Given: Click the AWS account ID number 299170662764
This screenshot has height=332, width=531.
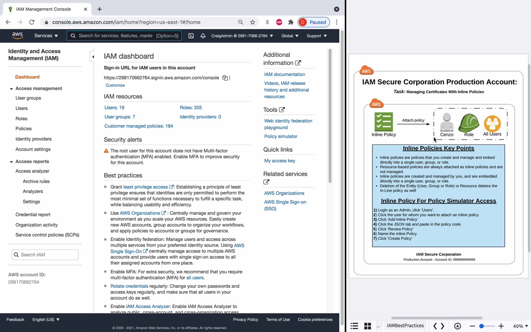Looking at the screenshot, I should click(x=24, y=282).
